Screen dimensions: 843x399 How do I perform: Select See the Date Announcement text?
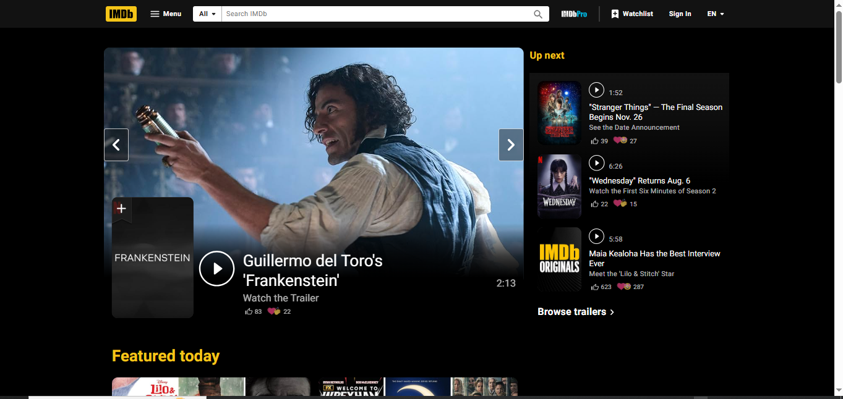coord(634,127)
